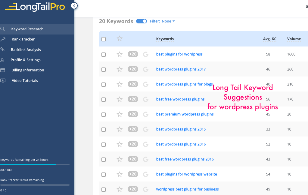308x195 pixels.
Task: Click the LongTailPro logo
Action: click(x=35, y=7)
